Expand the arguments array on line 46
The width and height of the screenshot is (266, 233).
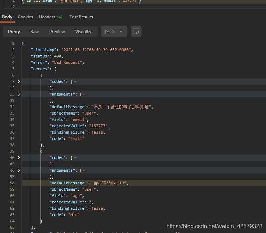(19, 170)
